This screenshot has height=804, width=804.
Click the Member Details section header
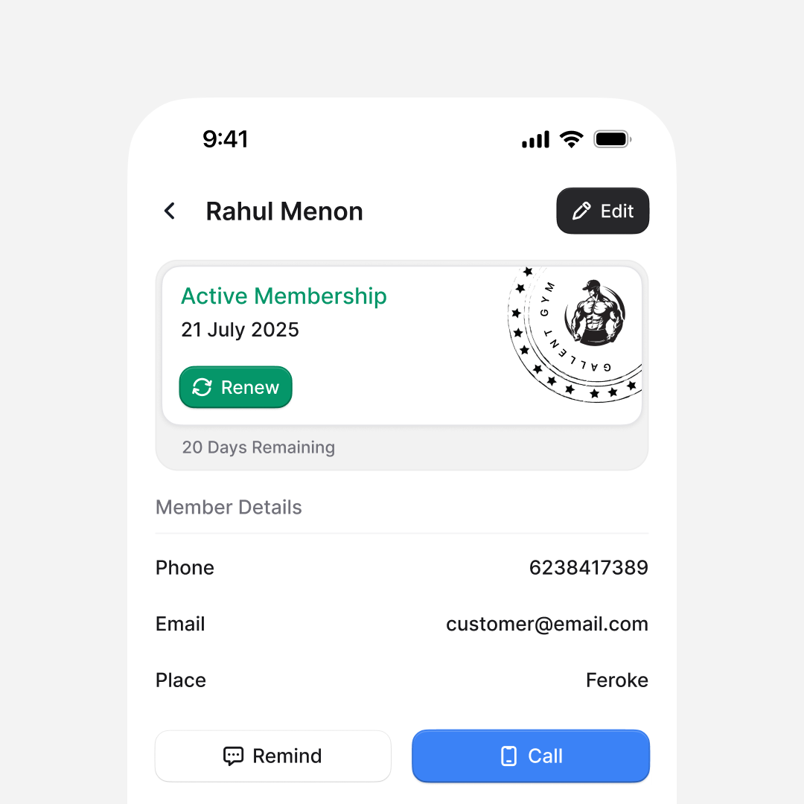229,508
